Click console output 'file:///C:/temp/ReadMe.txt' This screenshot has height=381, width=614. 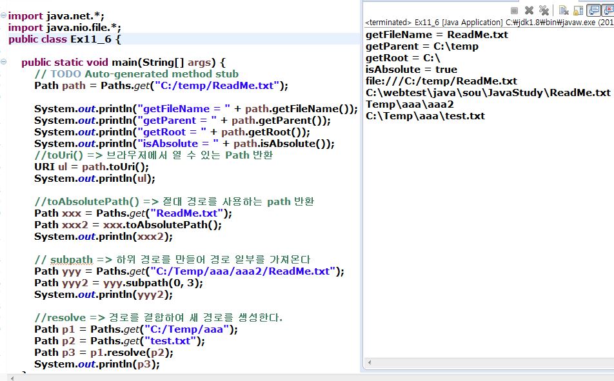(x=441, y=81)
